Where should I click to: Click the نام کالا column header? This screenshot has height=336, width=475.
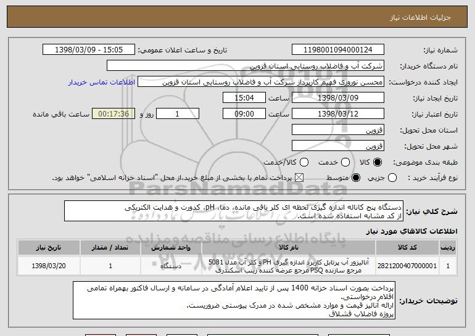pos(289,248)
